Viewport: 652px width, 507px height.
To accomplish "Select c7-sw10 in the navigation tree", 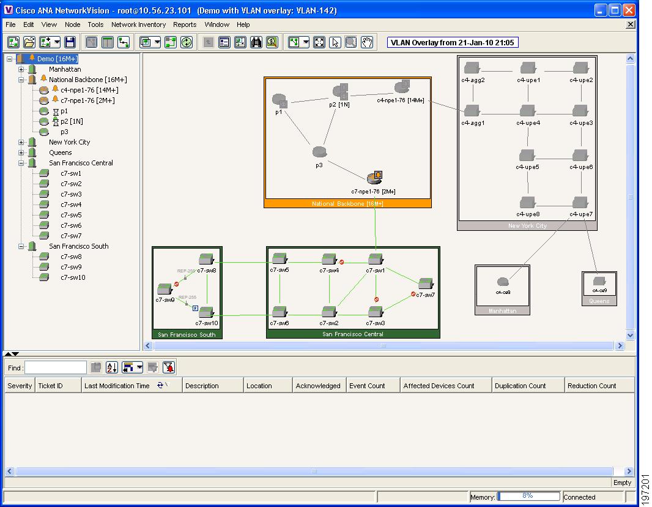I will pyautogui.click(x=73, y=277).
